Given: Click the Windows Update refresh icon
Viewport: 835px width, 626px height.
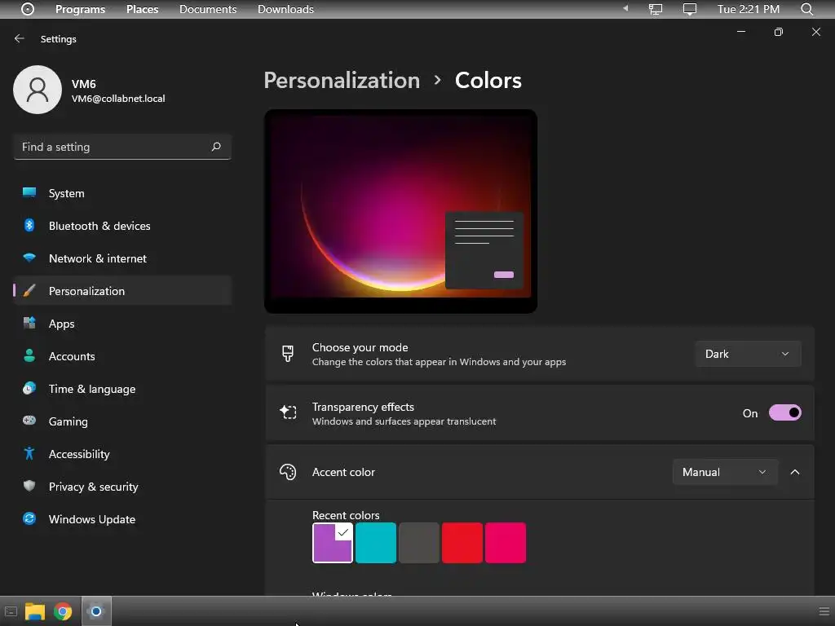Looking at the screenshot, I should click(x=29, y=518).
